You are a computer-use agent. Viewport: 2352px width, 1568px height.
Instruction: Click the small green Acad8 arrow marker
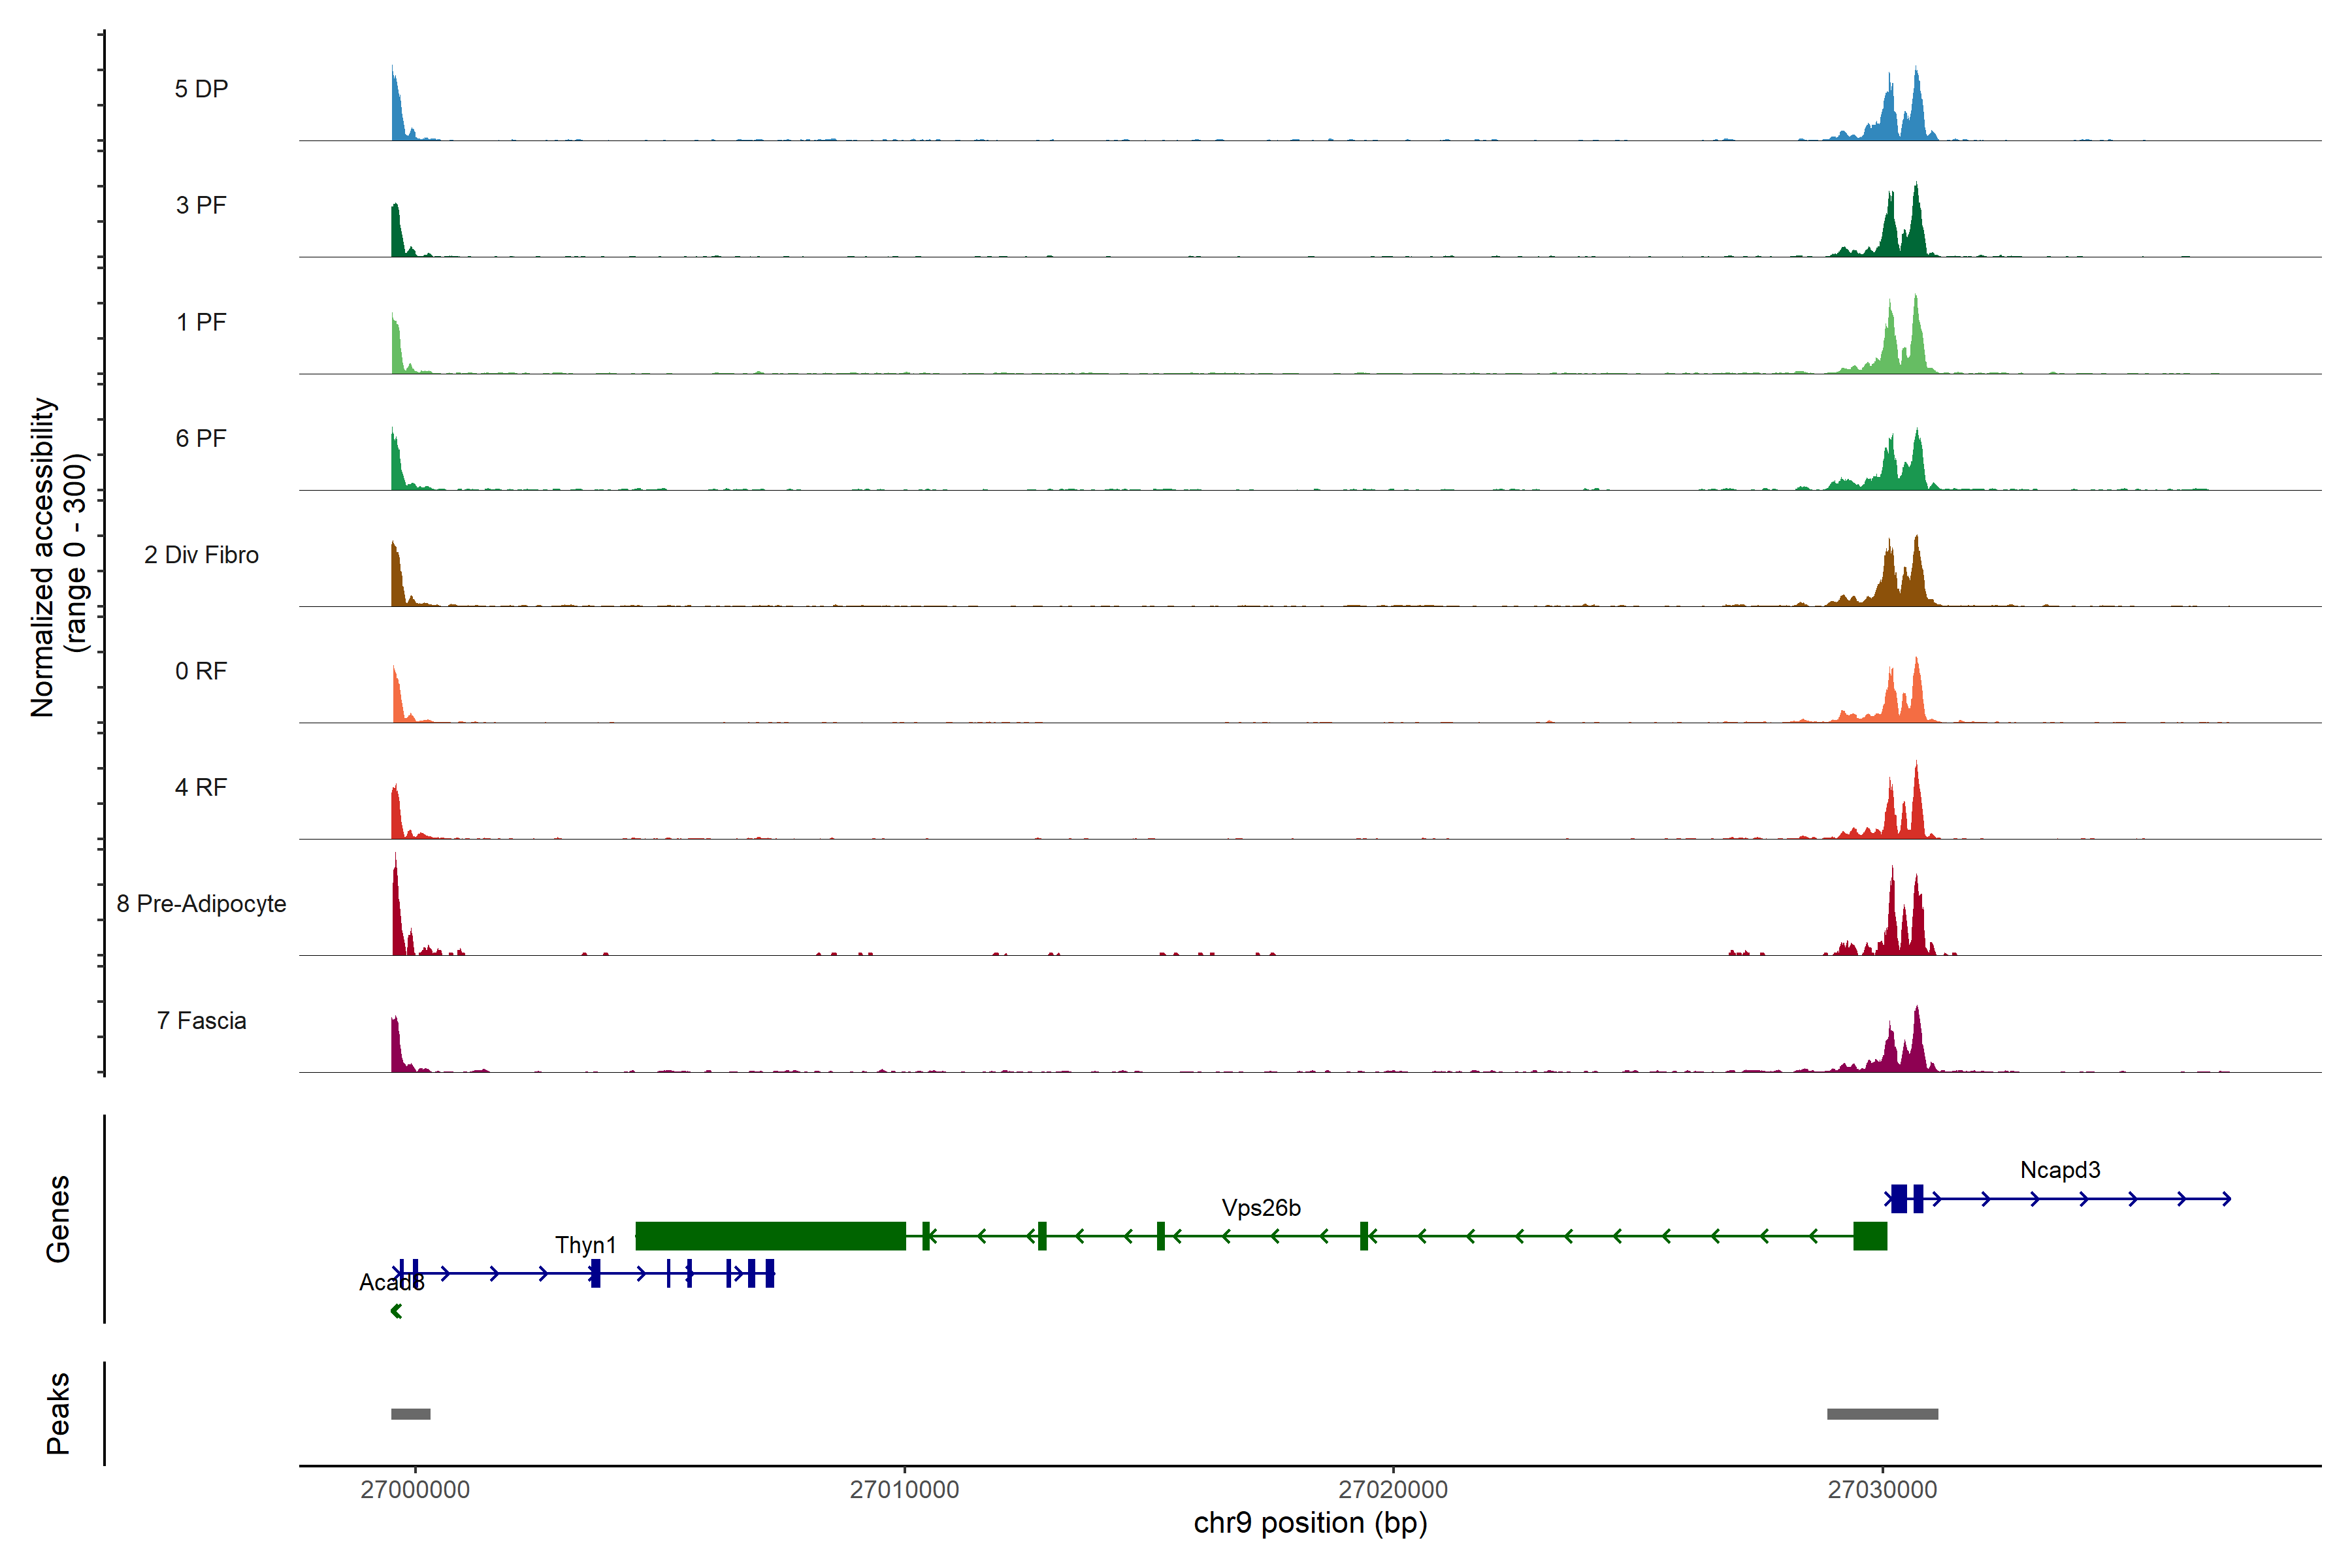(x=396, y=1311)
